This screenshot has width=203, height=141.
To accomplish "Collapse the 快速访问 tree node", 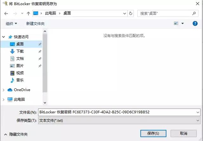I will tap(3, 37).
